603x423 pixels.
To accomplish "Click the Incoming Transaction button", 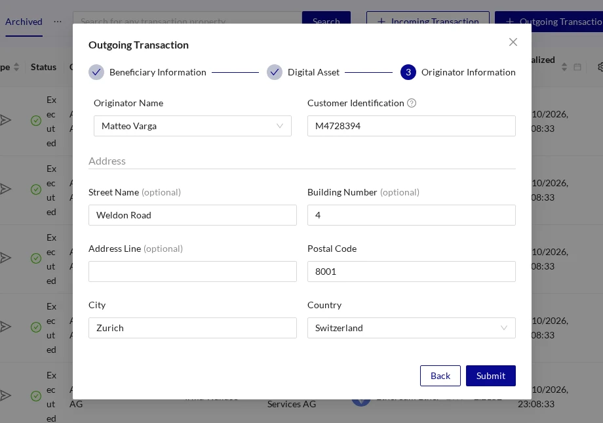I will 427,18.
